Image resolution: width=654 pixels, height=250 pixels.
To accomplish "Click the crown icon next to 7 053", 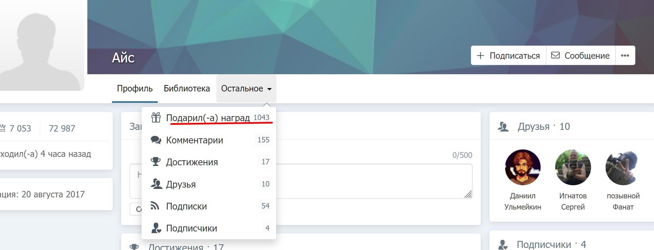I will 3,128.
